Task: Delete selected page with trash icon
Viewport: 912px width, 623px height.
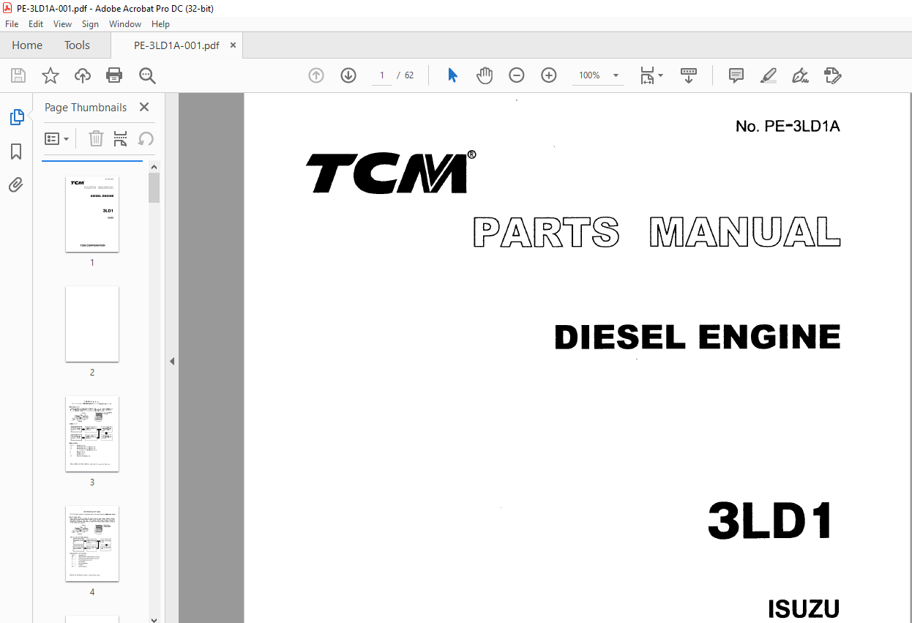Action: [x=96, y=138]
